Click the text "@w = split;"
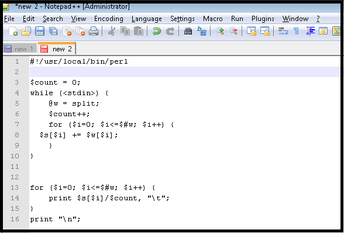344x233 pixels. (x=74, y=103)
